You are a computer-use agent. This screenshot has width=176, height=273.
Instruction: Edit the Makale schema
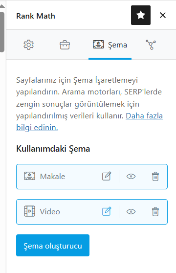(107, 176)
